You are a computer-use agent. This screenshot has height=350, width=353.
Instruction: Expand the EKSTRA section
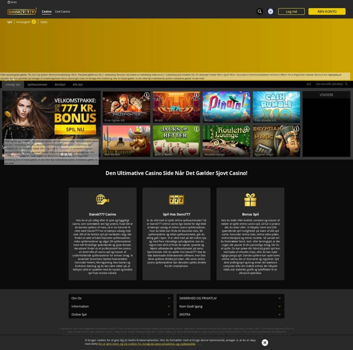(230, 314)
